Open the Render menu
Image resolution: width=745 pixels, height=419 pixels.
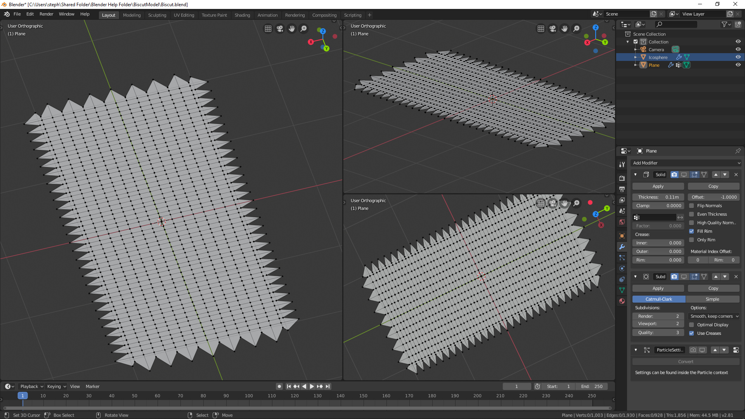[46, 14]
